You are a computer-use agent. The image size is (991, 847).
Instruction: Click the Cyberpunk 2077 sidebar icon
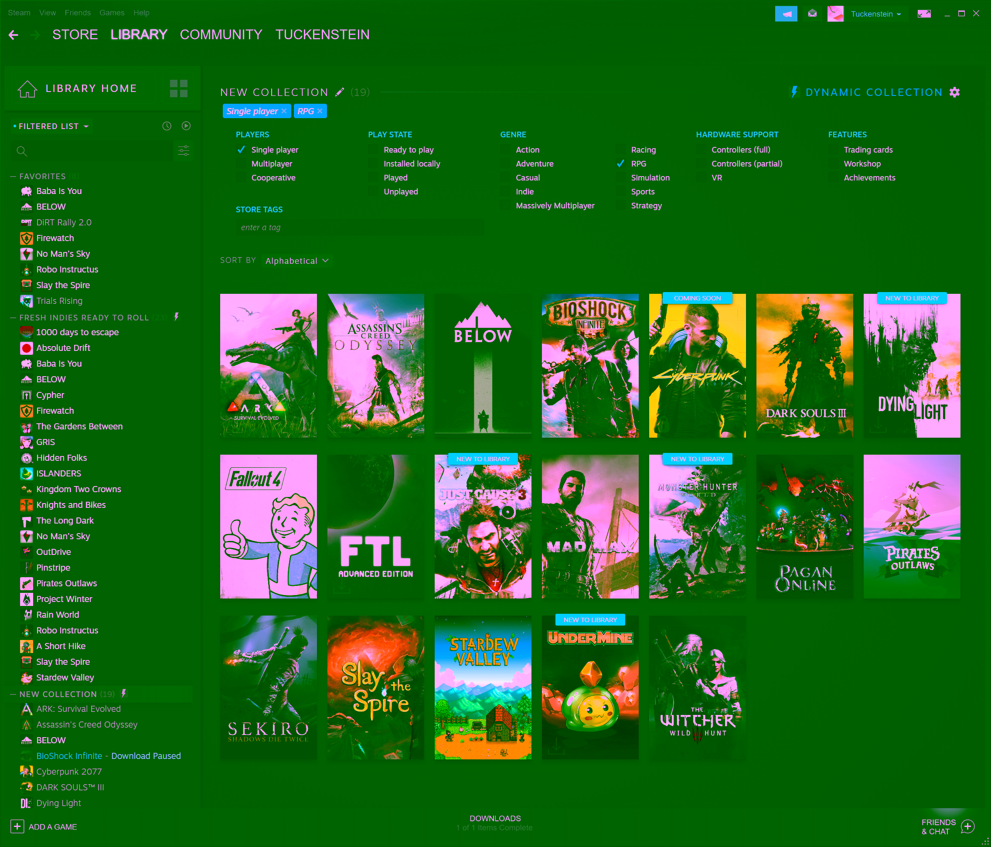[27, 772]
